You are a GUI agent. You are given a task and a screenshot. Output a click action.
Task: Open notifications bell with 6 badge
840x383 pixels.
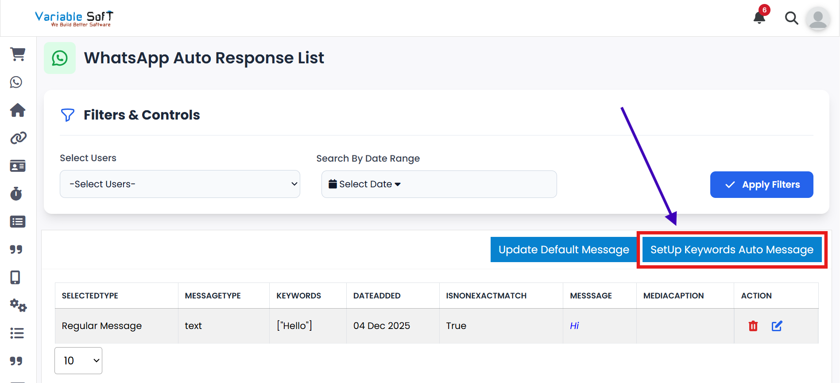(x=759, y=18)
